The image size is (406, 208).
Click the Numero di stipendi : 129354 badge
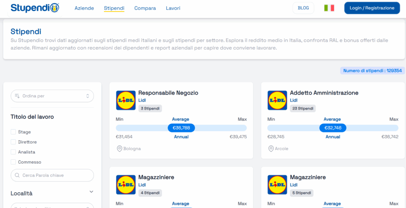click(372, 70)
